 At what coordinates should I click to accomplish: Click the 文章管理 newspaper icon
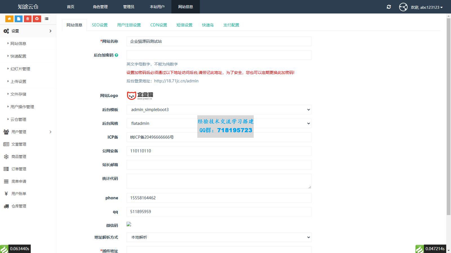6,144
